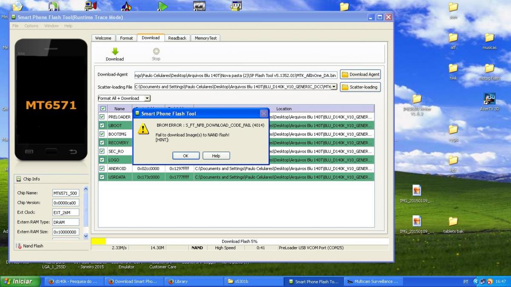Close the Smart Phone Flash Tool error dialog
The width and height of the screenshot is (511, 287).
pyautogui.click(x=264, y=114)
